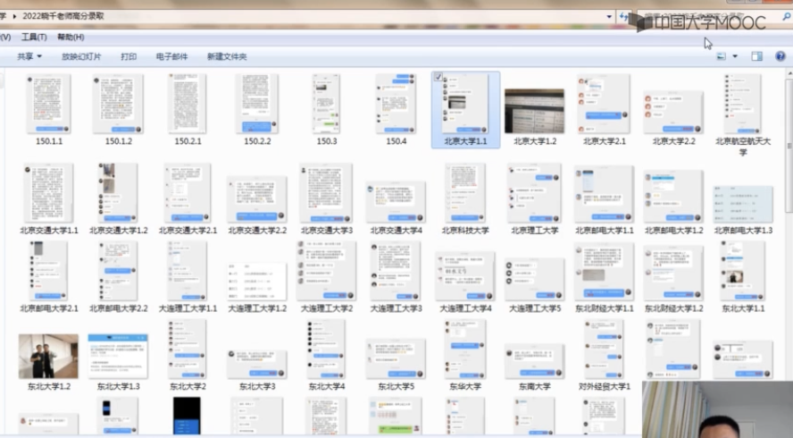This screenshot has height=438, width=793.
Task: Select the 北京邮电大学1.1 thumbnail
Action: coord(604,194)
